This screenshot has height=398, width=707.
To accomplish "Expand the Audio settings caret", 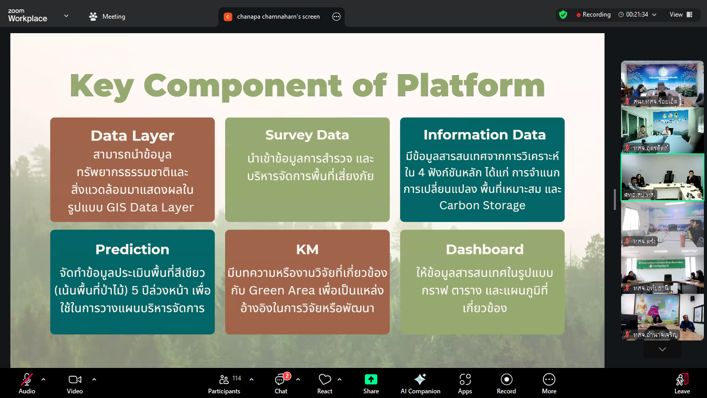I will pyautogui.click(x=43, y=379).
